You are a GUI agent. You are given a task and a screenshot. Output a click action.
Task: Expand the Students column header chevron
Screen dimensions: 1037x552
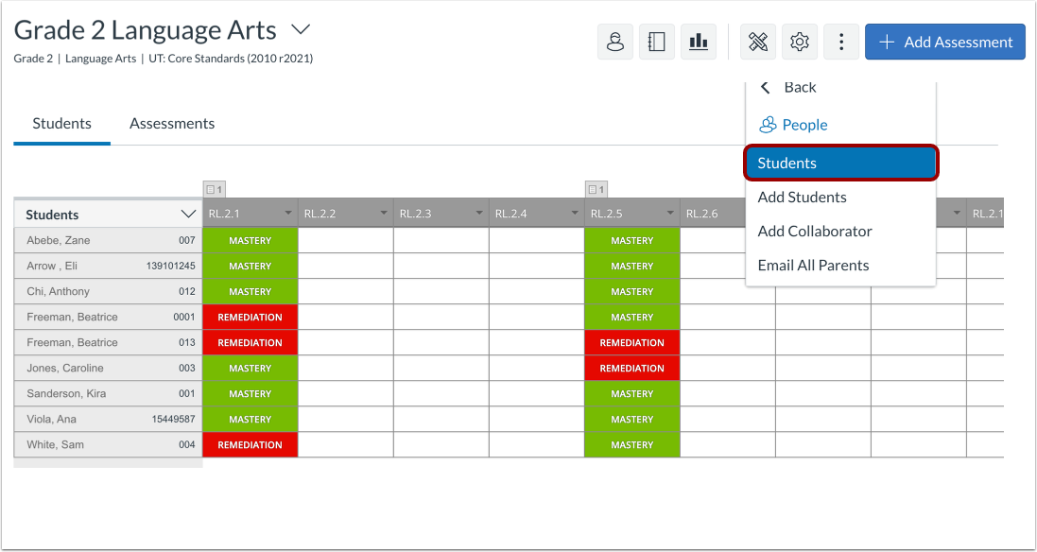(187, 214)
